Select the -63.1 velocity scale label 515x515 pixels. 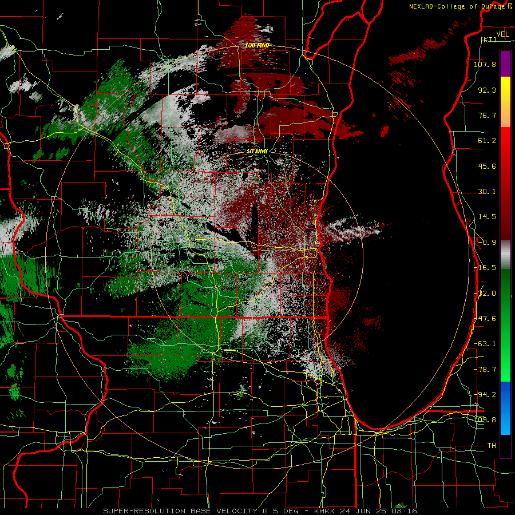485,344
